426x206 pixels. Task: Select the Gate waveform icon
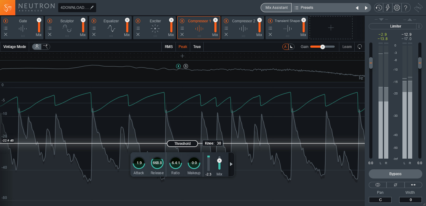[x=23, y=29]
